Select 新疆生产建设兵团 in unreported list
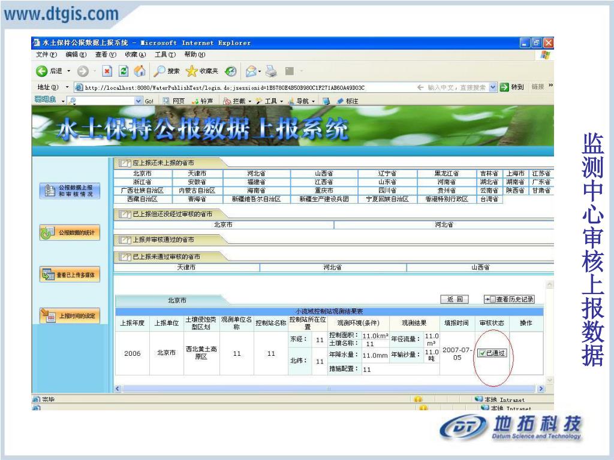The height and width of the screenshot is (460, 614). point(324,199)
